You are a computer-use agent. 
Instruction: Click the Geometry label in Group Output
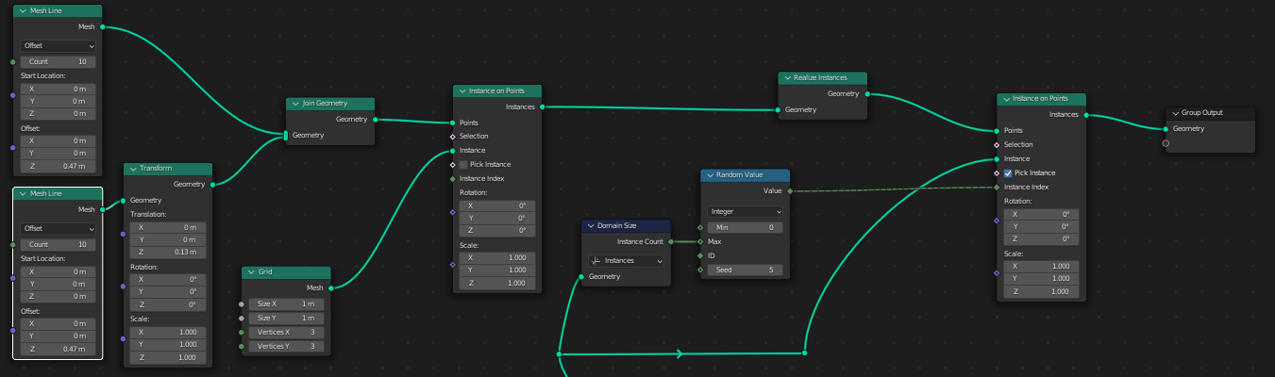(x=1188, y=128)
